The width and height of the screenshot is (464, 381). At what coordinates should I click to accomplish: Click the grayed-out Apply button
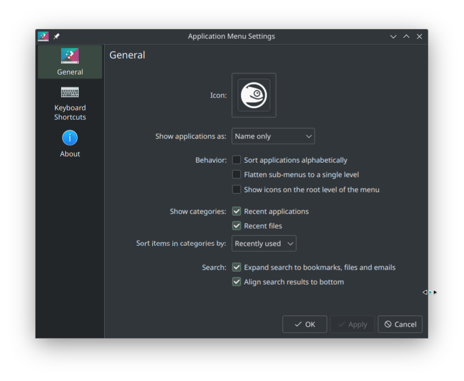tap(353, 324)
